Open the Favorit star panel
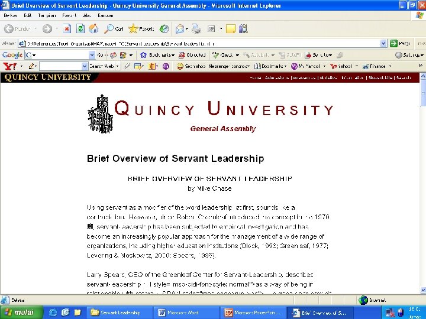426x319 pixels. pyautogui.click(x=141, y=29)
